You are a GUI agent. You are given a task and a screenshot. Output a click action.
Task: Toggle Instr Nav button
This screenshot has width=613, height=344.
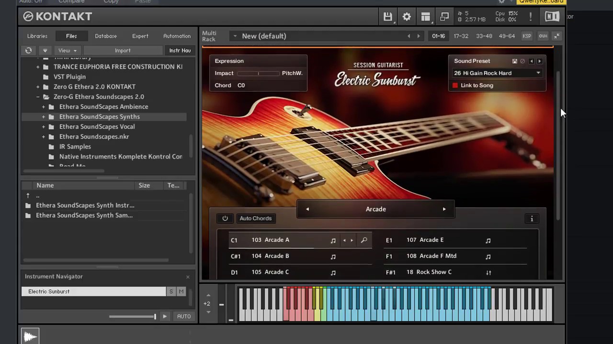pos(180,50)
